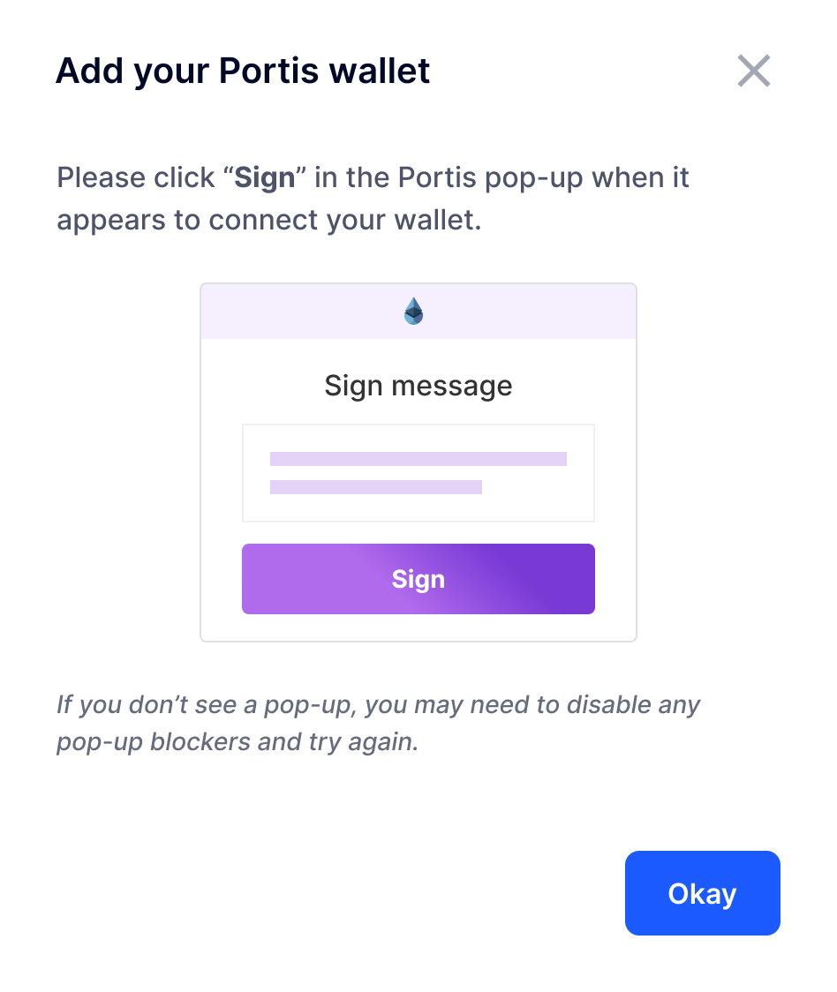Click the "appears to connect your wallet" line
This screenshot has height=992, width=837.
(x=269, y=220)
